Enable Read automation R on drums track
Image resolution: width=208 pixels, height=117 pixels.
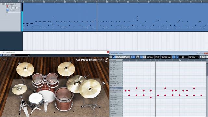pos(13,6)
